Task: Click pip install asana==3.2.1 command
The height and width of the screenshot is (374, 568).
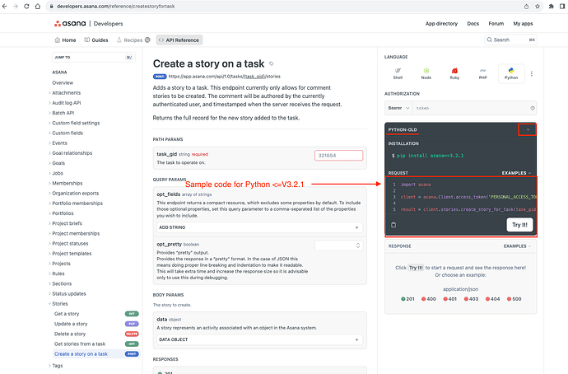Action: pos(430,156)
